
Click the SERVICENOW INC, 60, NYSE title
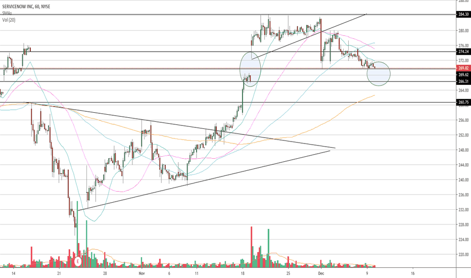[26, 6]
